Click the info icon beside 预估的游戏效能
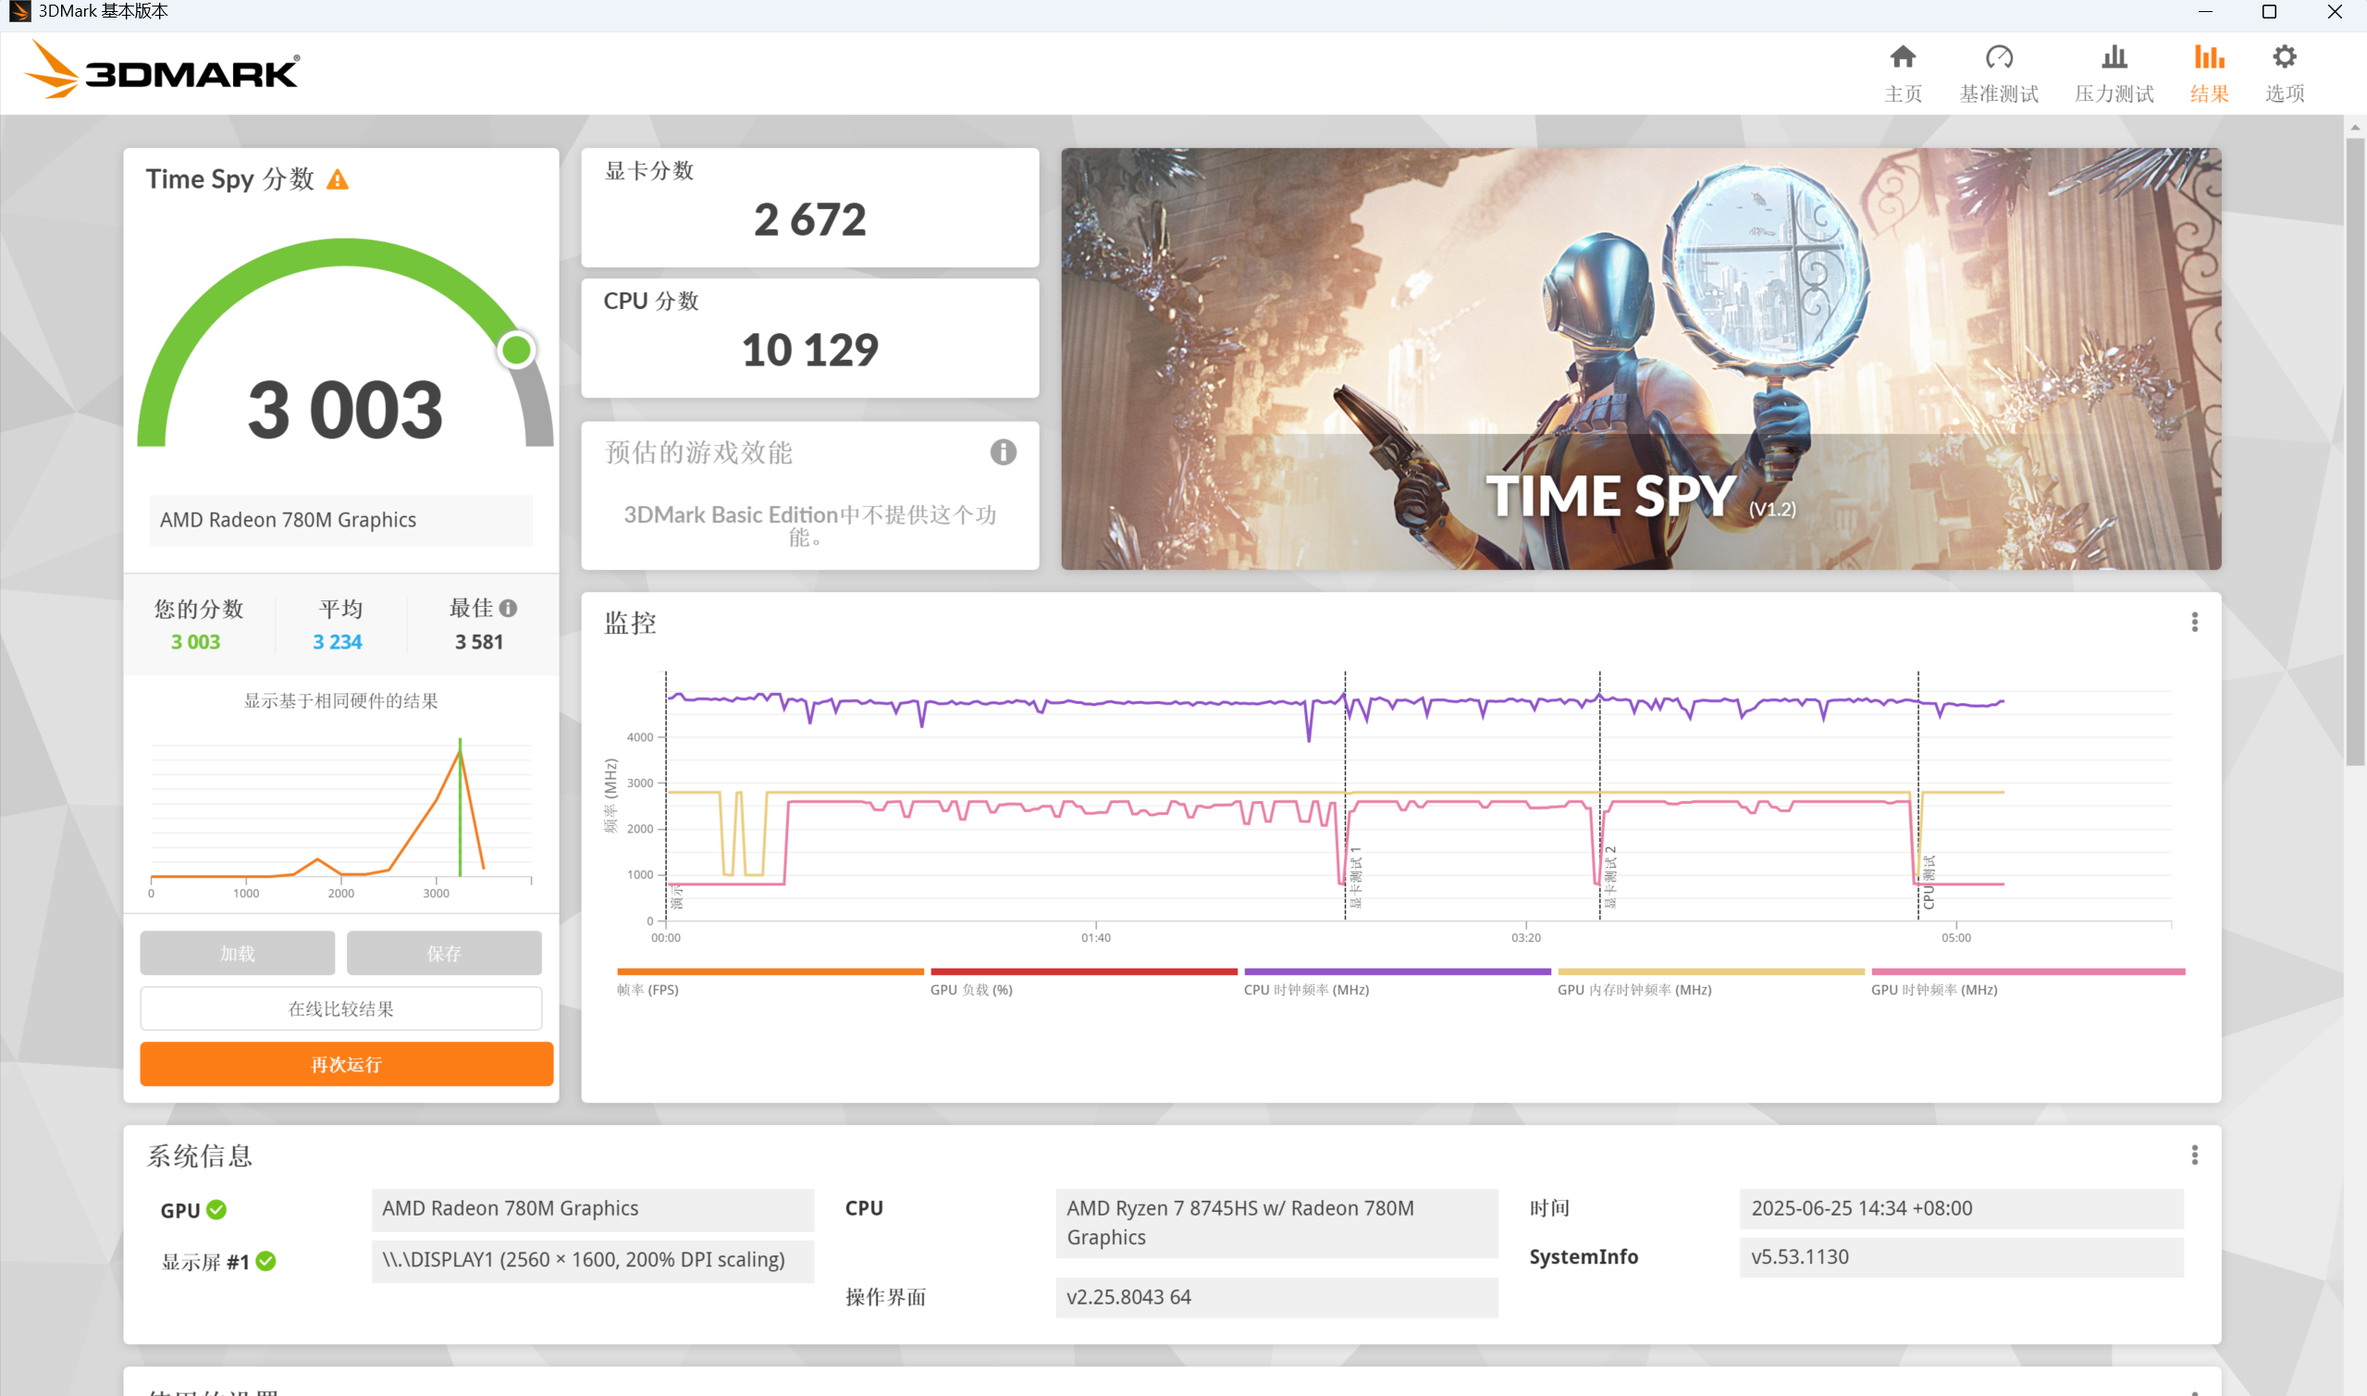 1003,452
